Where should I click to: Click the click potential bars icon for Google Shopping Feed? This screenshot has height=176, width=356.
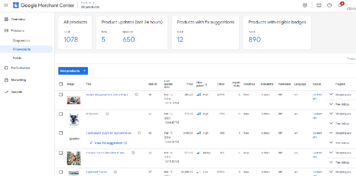point(199,94)
